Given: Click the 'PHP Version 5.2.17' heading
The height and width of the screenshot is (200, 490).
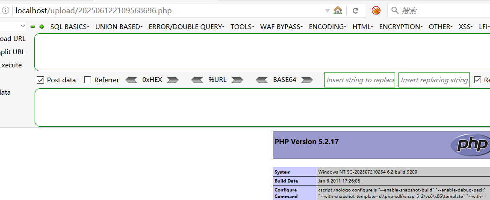Looking at the screenshot, I should (307, 142).
